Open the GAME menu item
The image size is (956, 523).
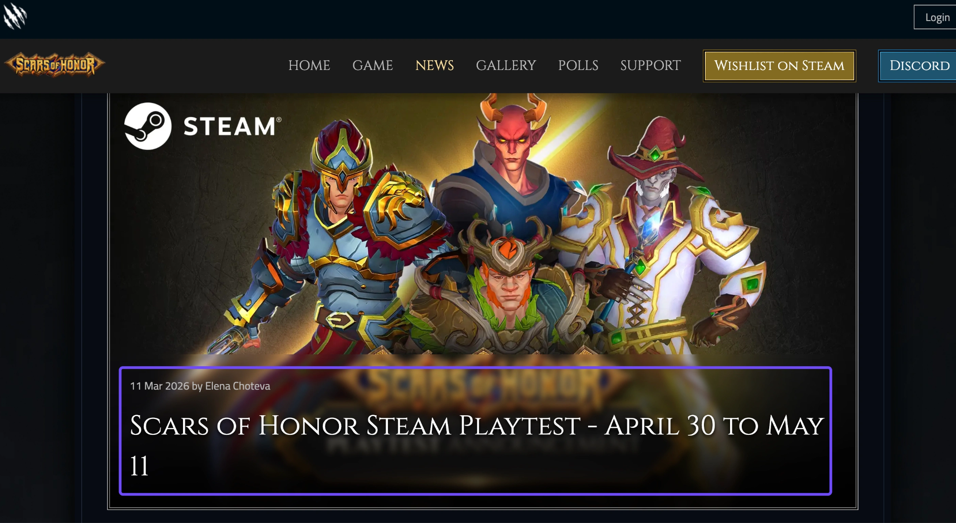373,65
